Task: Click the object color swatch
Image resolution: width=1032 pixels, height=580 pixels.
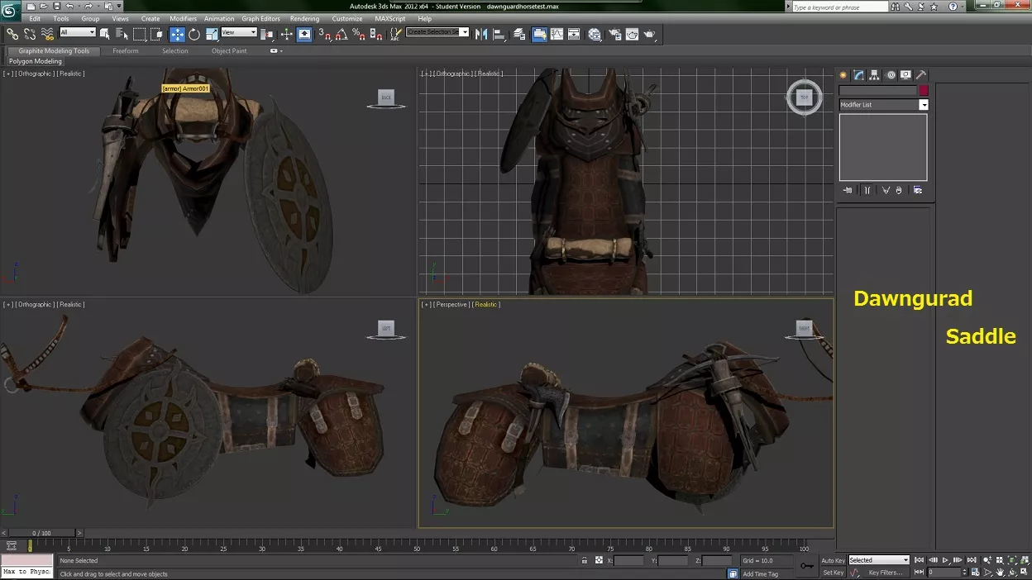Action: point(924,90)
